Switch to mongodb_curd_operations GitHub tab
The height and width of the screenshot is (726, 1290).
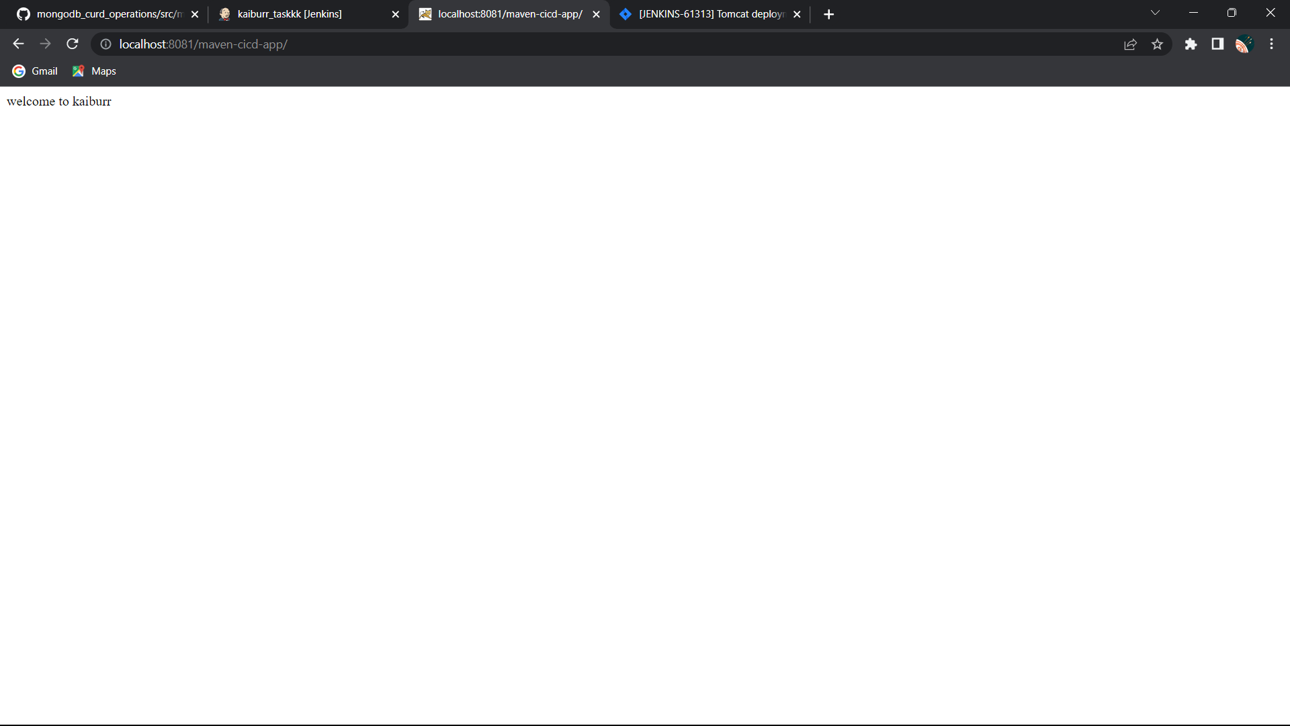click(107, 14)
